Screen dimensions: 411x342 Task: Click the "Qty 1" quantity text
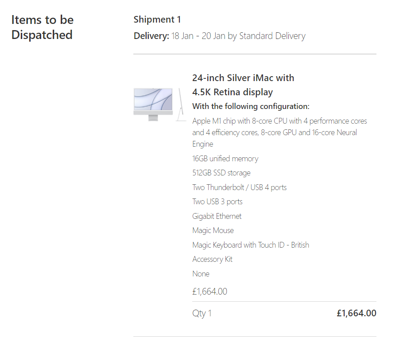[202, 313]
